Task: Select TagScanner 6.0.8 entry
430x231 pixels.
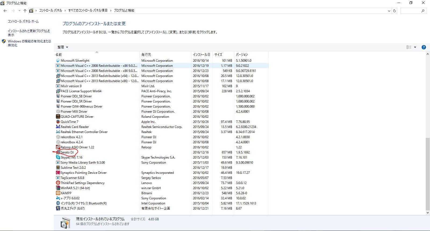Action: click(162, 178)
